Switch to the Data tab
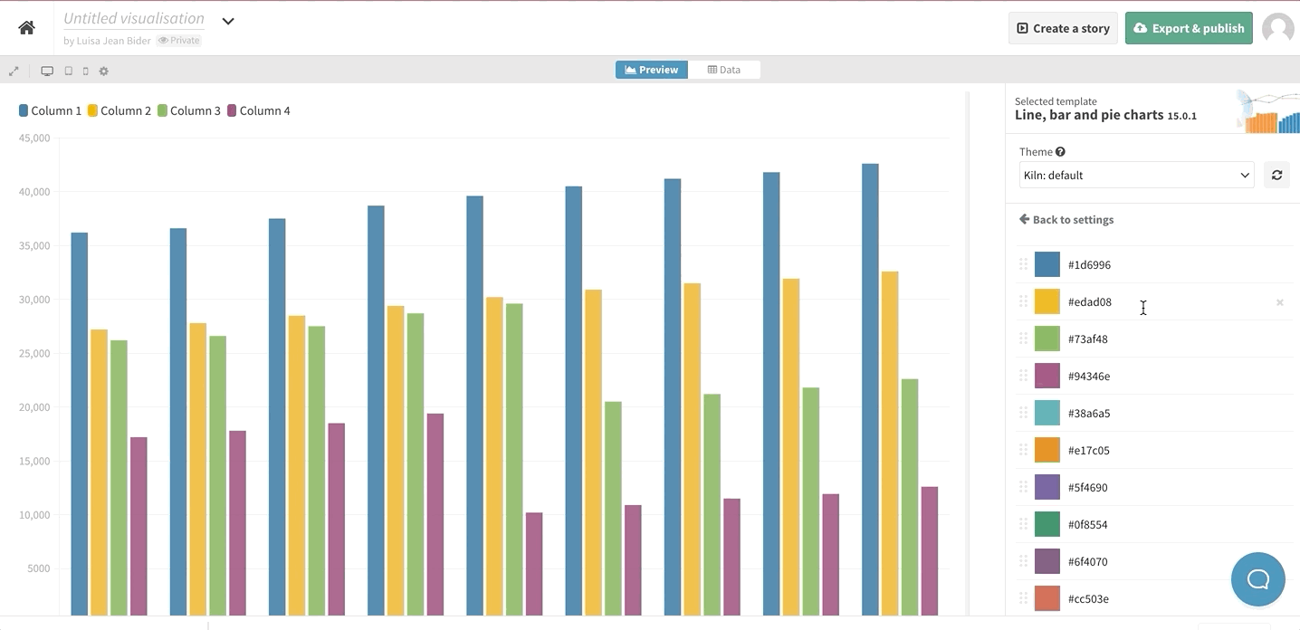1300x630 pixels. (x=724, y=70)
